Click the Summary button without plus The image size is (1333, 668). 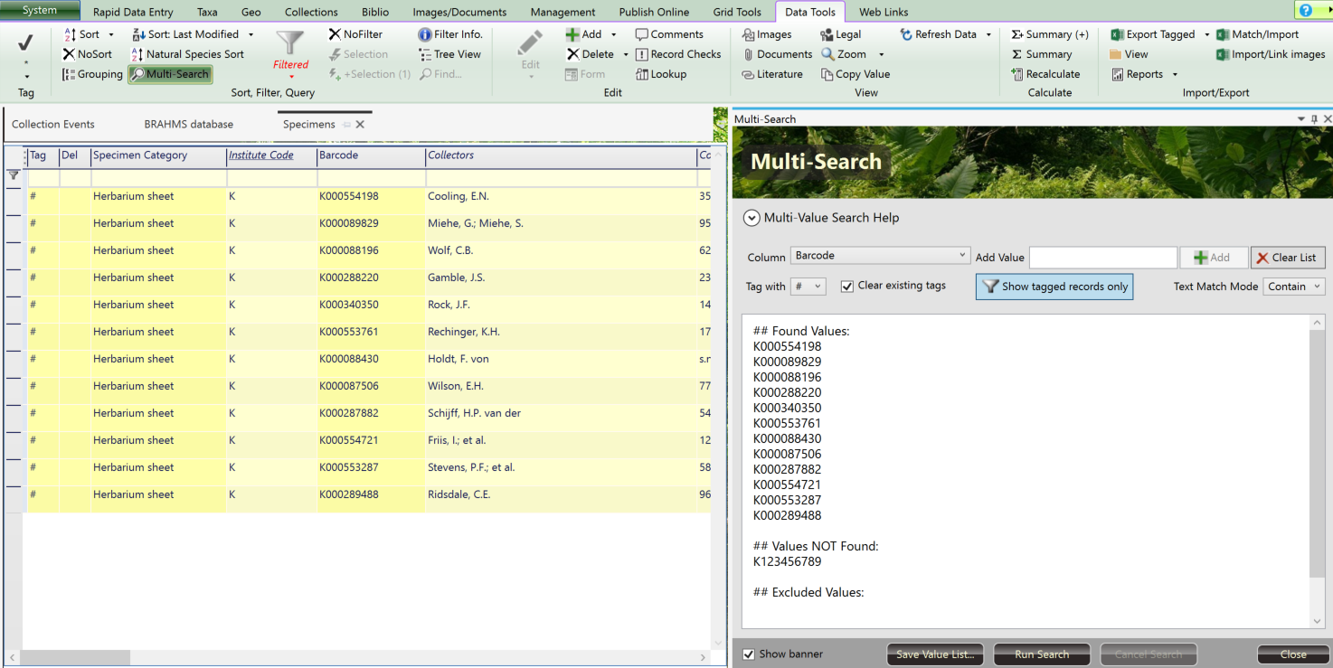click(x=1041, y=54)
